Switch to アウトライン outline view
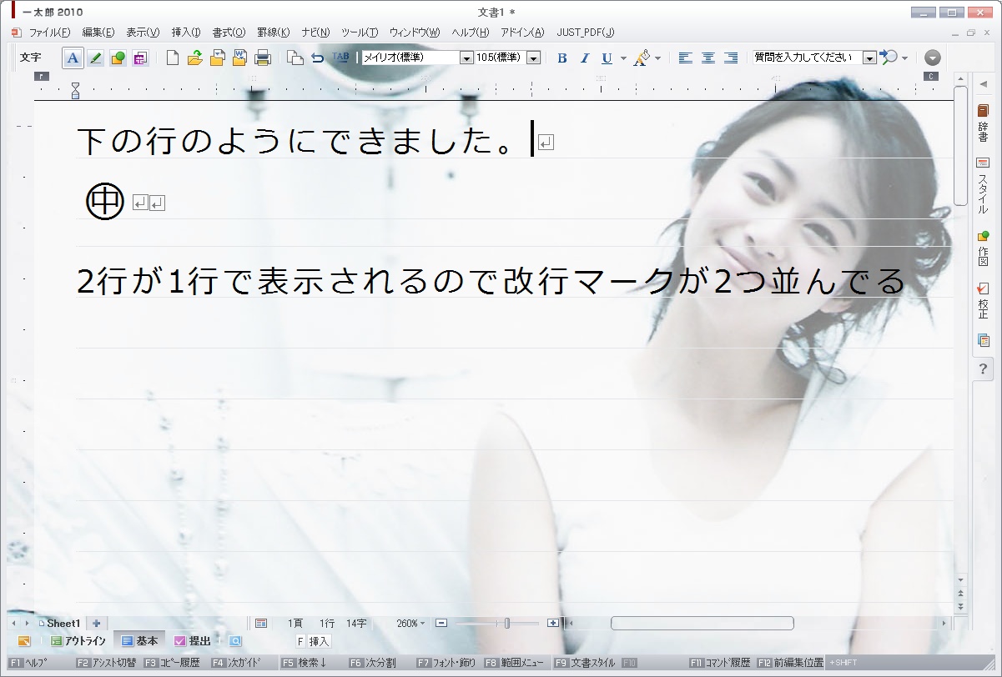 pyautogui.click(x=78, y=641)
